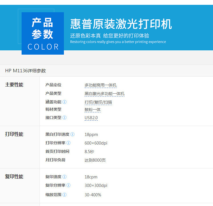Screen dimensions: 213x206
Task: Click the 首页打印时间 label
Action: (57, 151)
